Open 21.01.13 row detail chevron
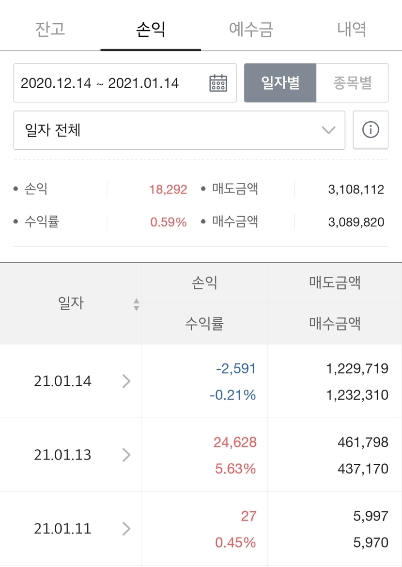 [x=126, y=455]
